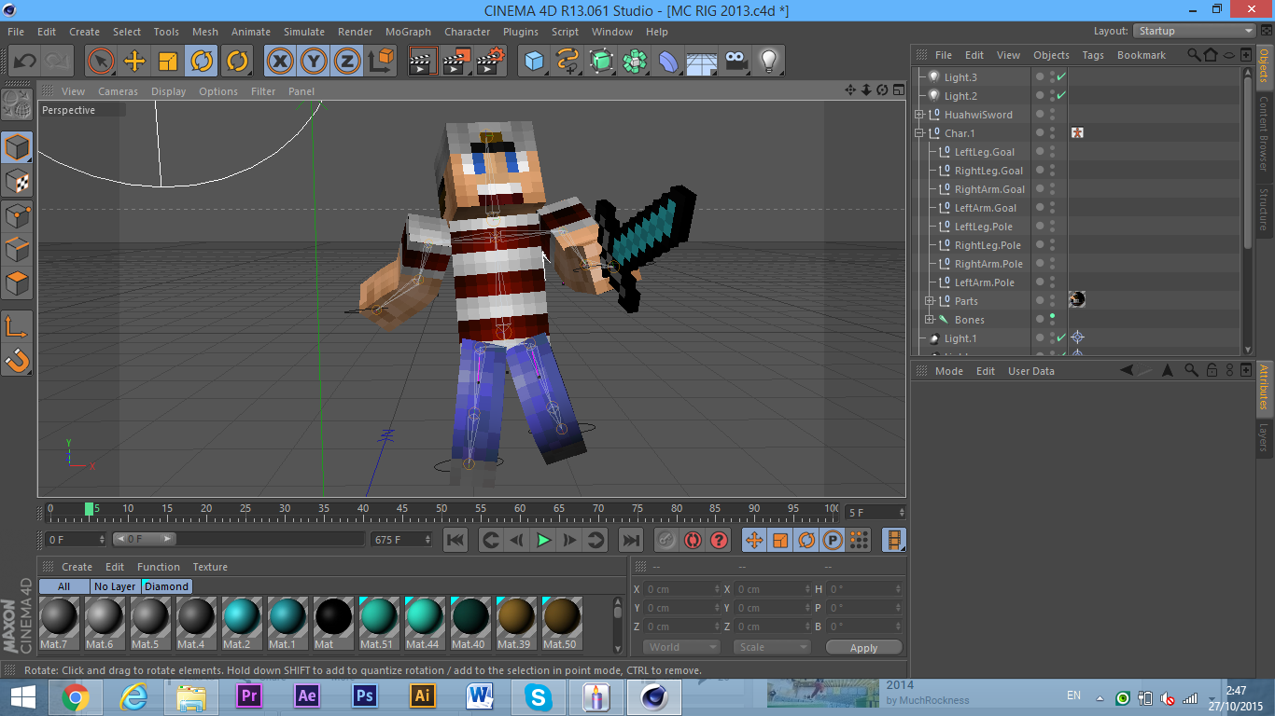Open the Array modeling objects icon
The image size is (1275, 716).
click(x=635, y=62)
